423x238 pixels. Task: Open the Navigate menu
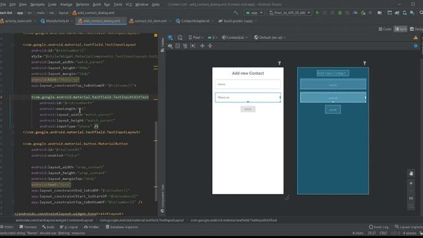[37, 5]
